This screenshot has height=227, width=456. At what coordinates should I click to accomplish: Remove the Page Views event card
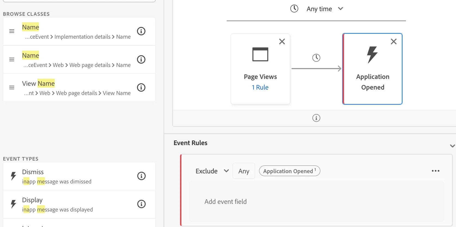[x=282, y=41]
